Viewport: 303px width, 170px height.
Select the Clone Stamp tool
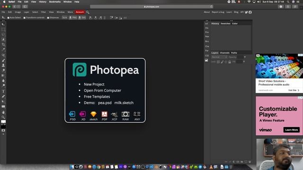point(3,66)
